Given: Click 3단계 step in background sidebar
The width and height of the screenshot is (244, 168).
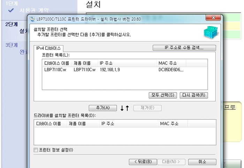Looking at the screenshot, I should point(12,45).
